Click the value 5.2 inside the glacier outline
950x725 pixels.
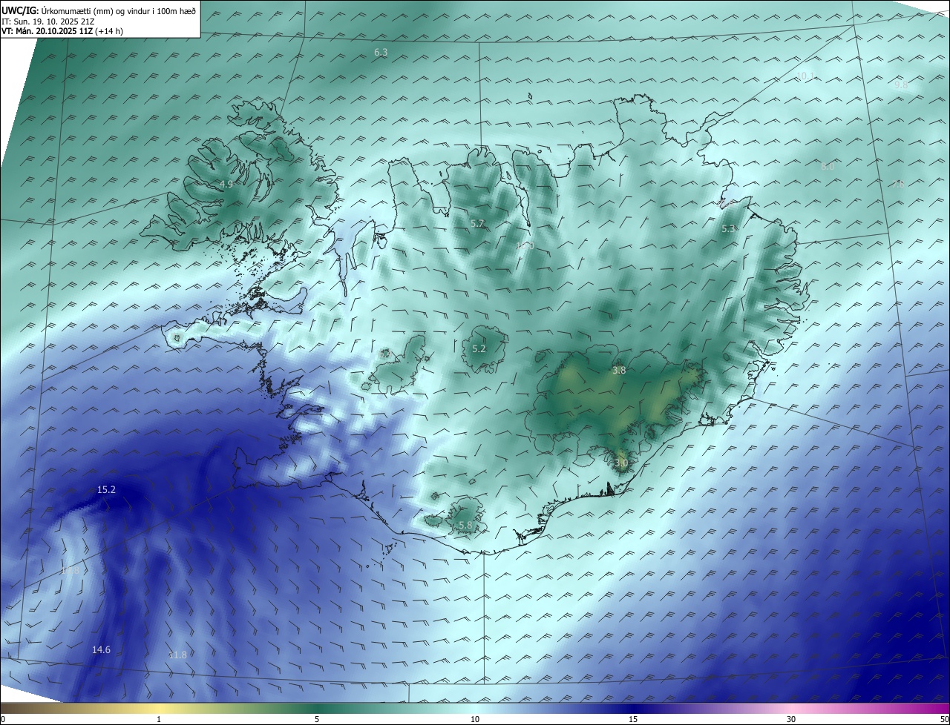tap(479, 348)
